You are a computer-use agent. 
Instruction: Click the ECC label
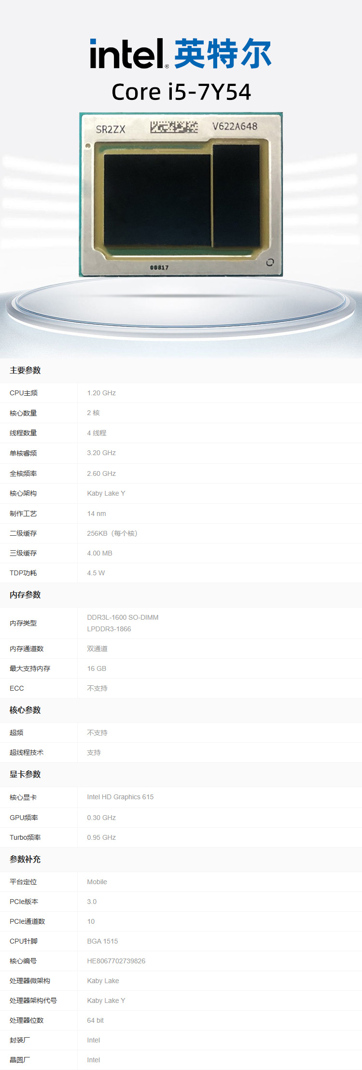coord(16,688)
